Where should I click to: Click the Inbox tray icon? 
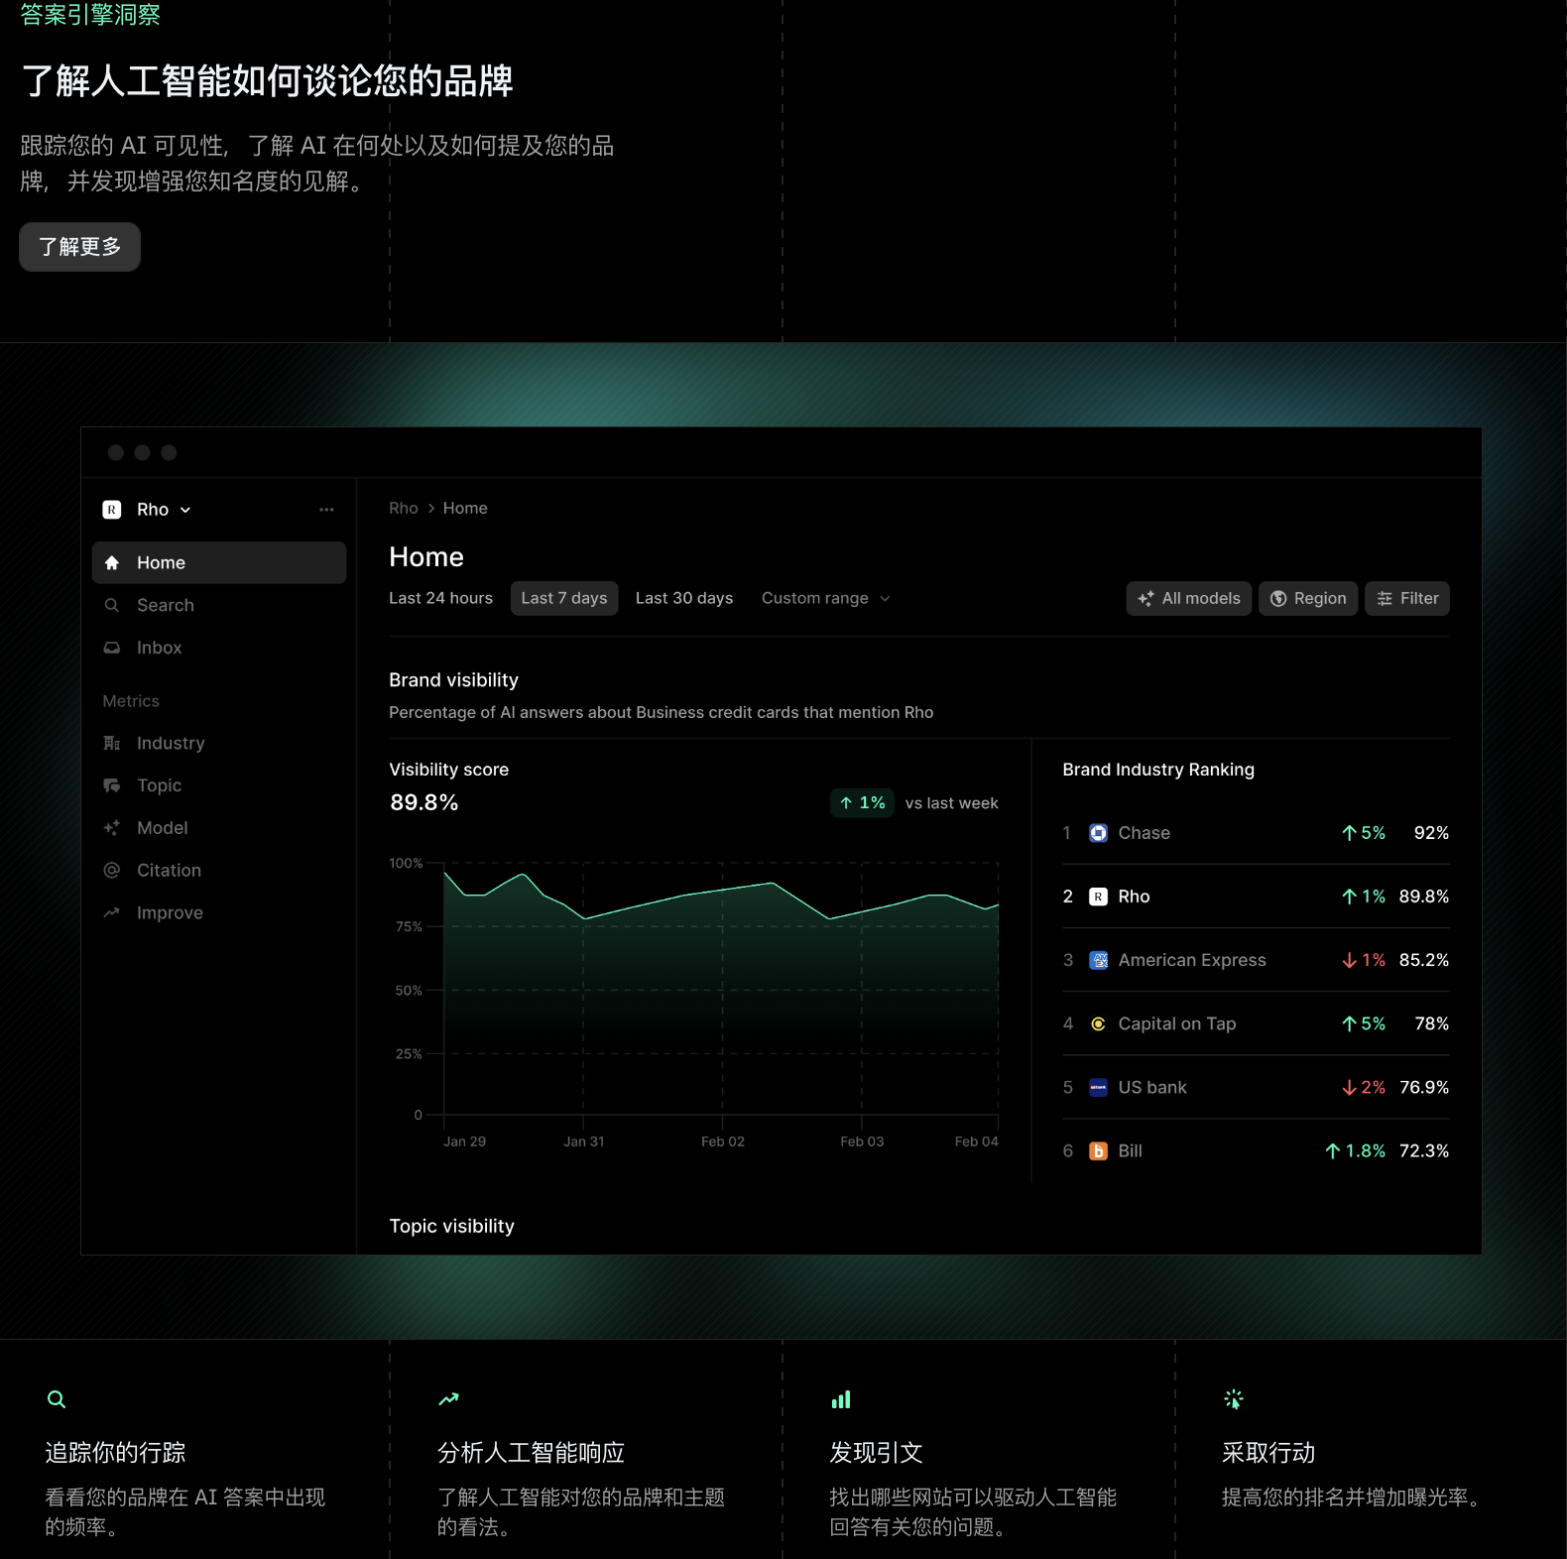112,648
